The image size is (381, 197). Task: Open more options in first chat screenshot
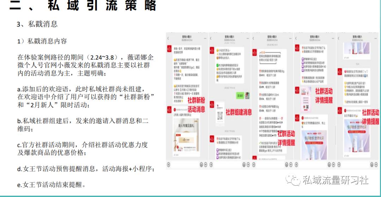(205, 38)
